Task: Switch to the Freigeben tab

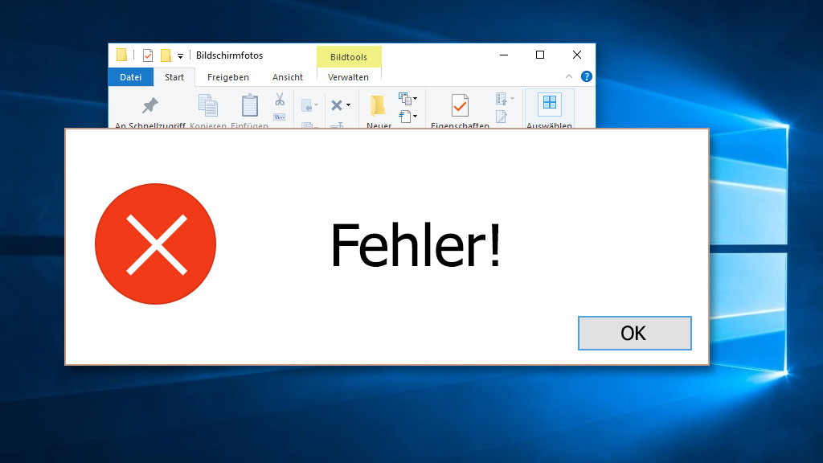Action: click(x=227, y=77)
